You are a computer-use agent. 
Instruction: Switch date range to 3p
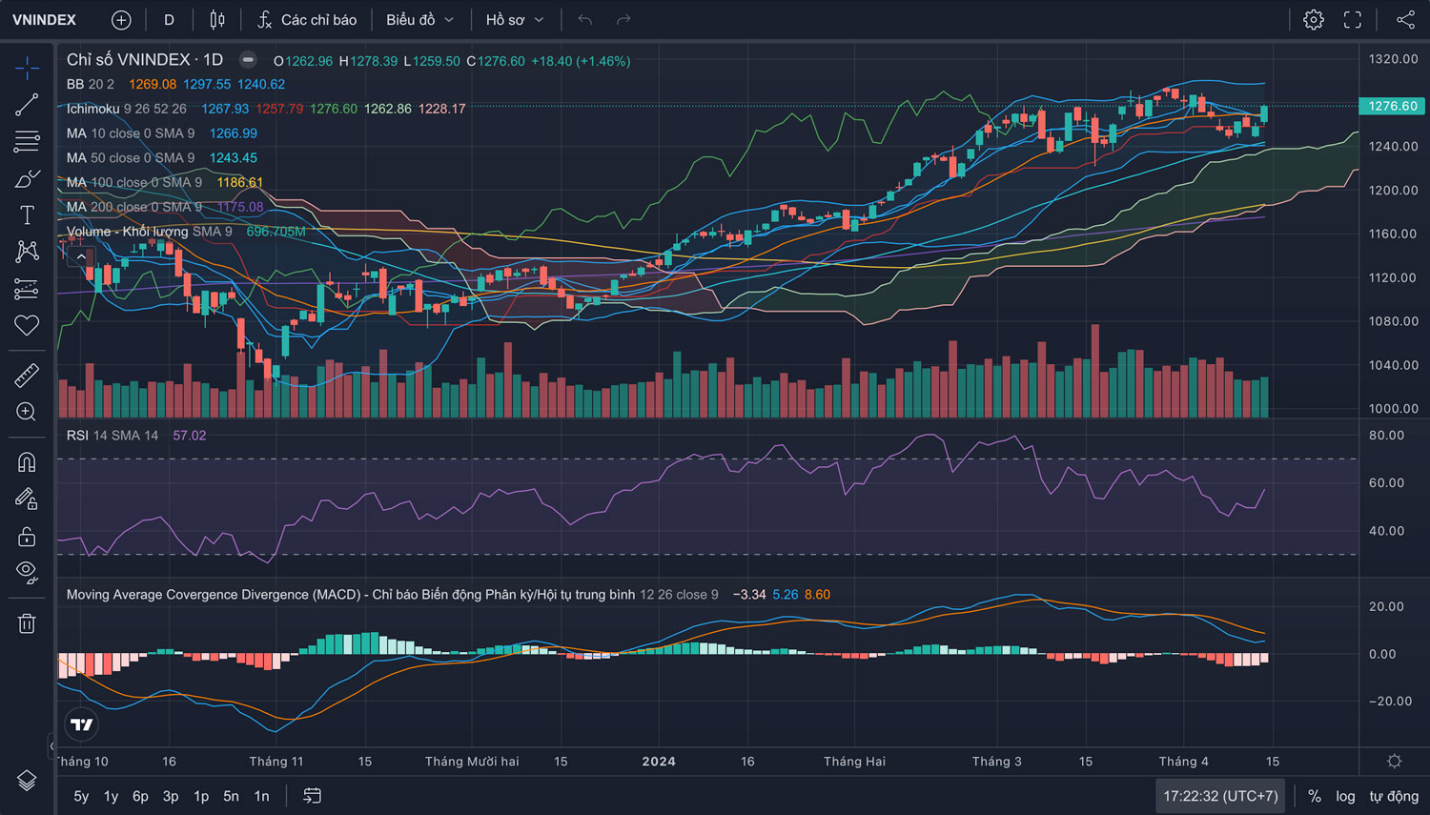tap(171, 796)
